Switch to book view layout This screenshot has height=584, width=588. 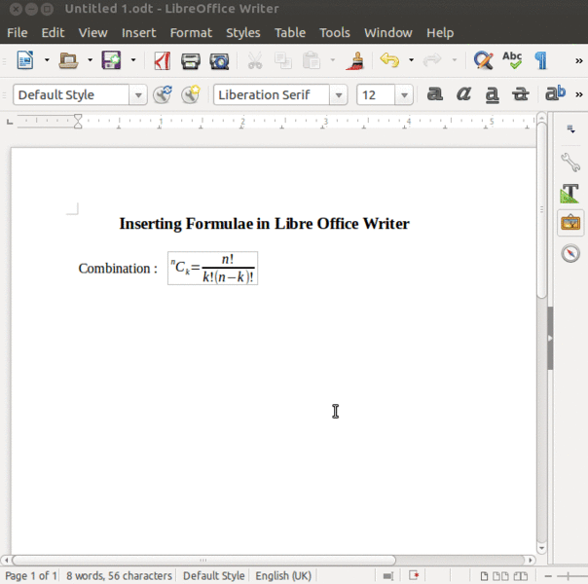click(521, 576)
